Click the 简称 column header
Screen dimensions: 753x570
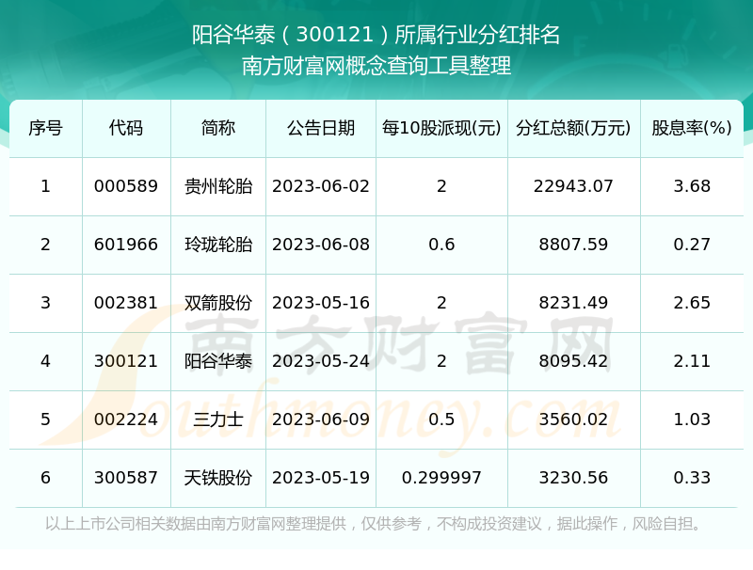click(x=218, y=128)
